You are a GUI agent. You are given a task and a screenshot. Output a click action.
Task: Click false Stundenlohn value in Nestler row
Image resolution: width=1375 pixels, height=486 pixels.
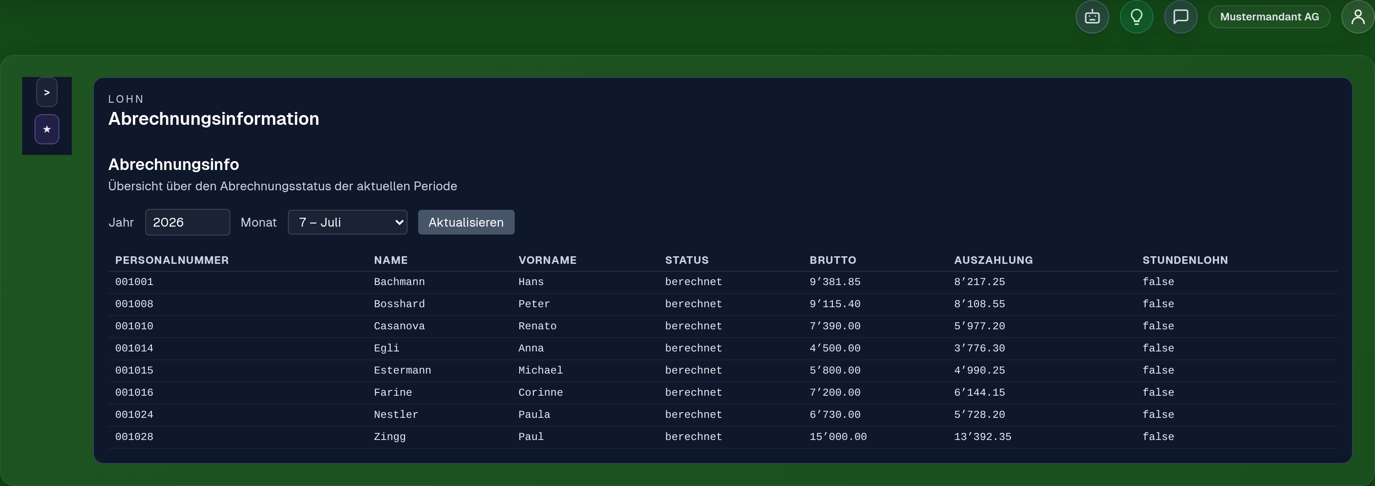pos(1158,414)
